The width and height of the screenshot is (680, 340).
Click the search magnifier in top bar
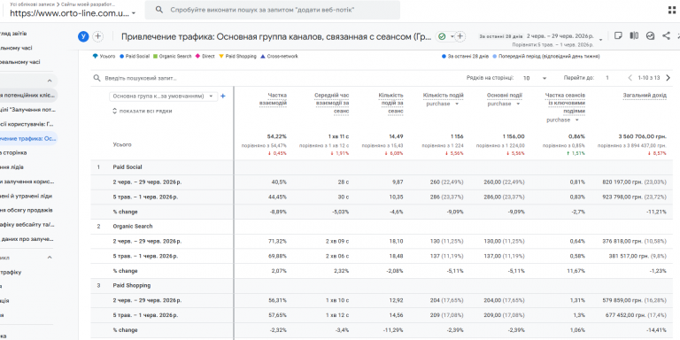pos(159,10)
